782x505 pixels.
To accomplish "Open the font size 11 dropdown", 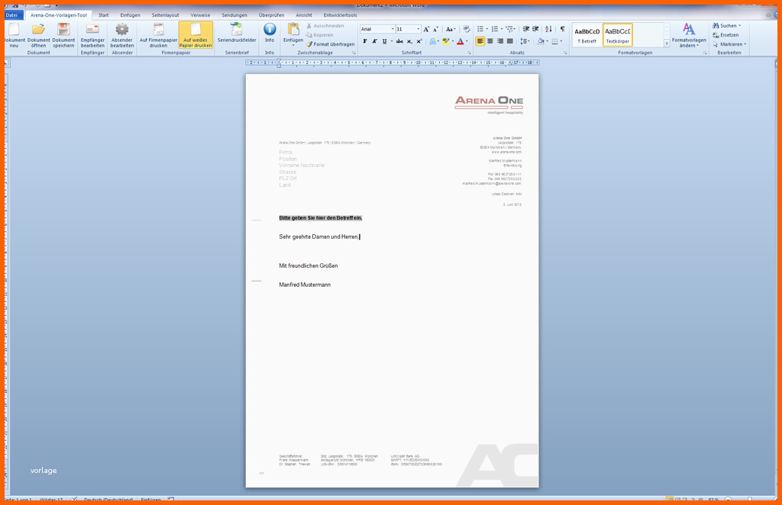I will tap(418, 30).
